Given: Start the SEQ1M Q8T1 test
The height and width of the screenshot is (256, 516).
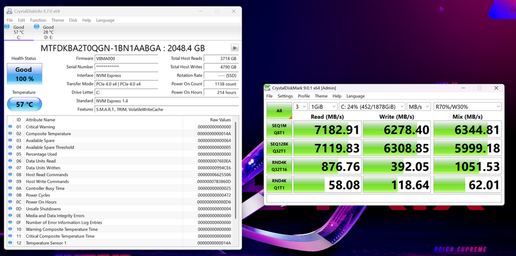Looking at the screenshot, I should click(x=279, y=129).
